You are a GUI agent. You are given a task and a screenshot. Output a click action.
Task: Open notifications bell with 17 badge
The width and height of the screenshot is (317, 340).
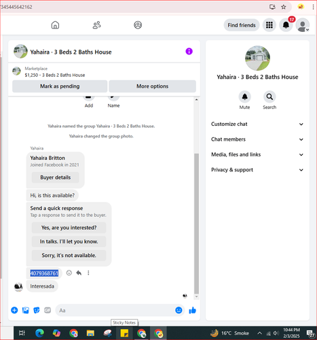(286, 25)
